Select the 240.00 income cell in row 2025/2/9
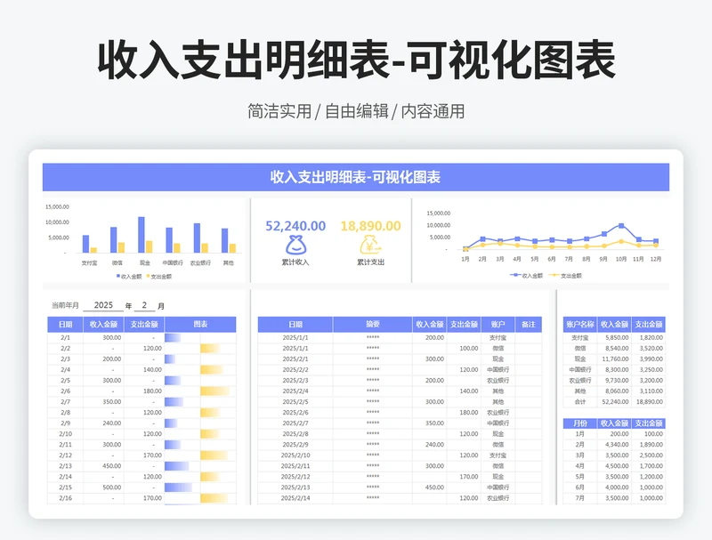 (x=430, y=445)
